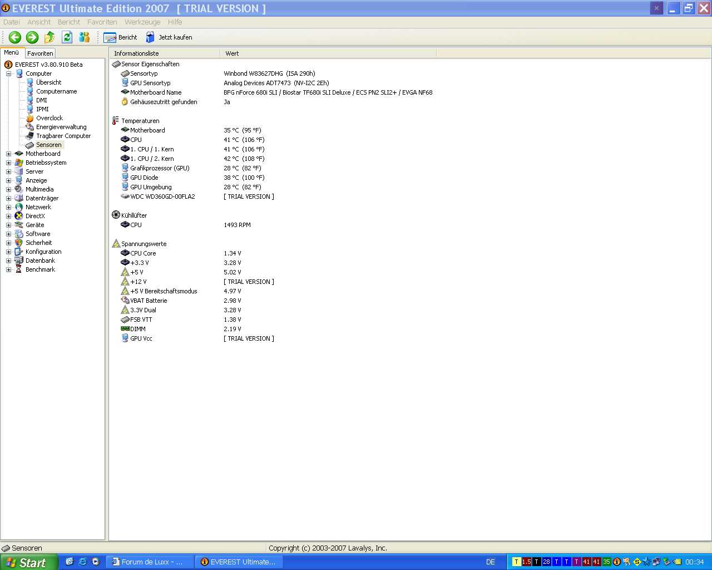Expand the Motherboard tree node

(8, 154)
